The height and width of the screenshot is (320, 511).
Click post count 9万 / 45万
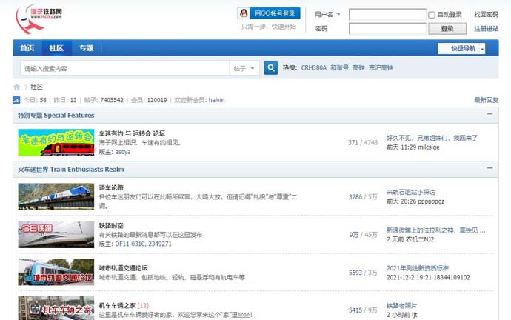tap(363, 235)
